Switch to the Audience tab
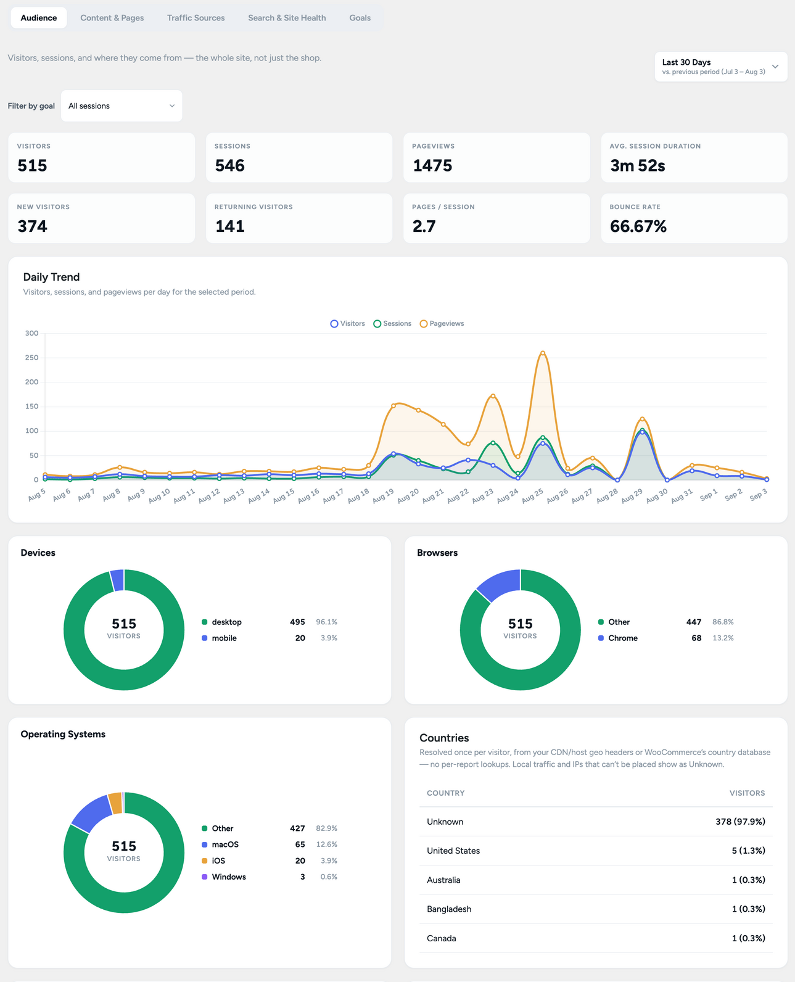The image size is (795, 982). (39, 18)
